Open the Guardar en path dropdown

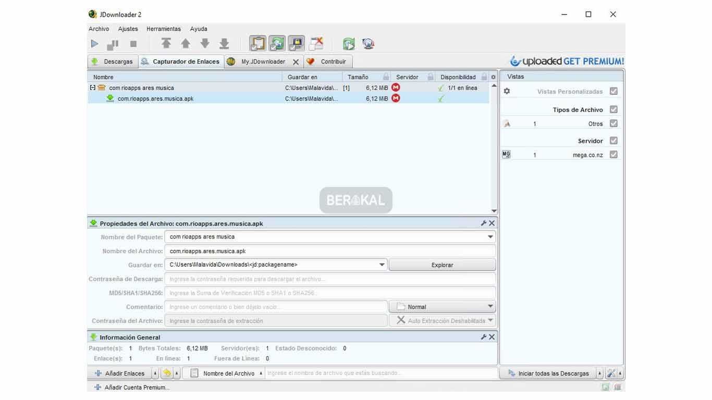point(382,265)
